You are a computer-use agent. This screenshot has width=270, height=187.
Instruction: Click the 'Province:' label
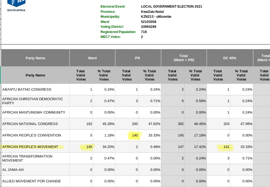coord(108,12)
